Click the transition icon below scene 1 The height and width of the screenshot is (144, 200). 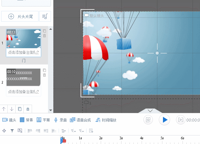pos(24,61)
